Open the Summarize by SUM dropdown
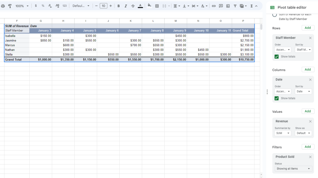Image resolution: width=318 pixels, height=178 pixels. tap(283, 133)
